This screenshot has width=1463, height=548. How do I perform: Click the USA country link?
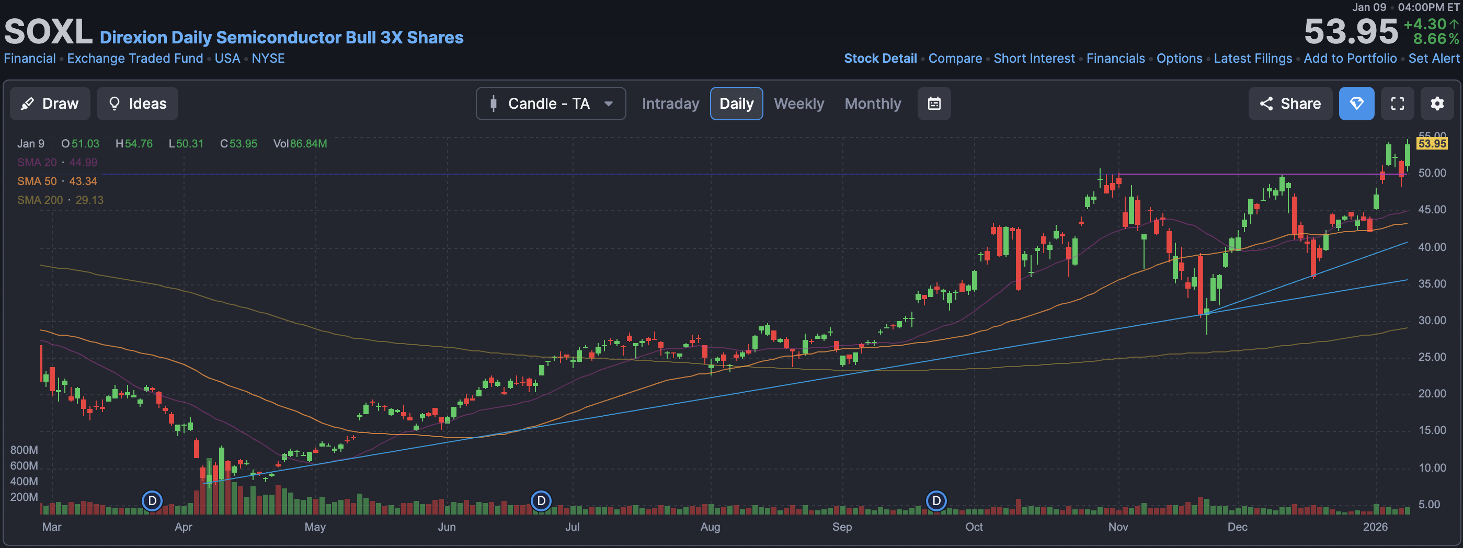227,59
